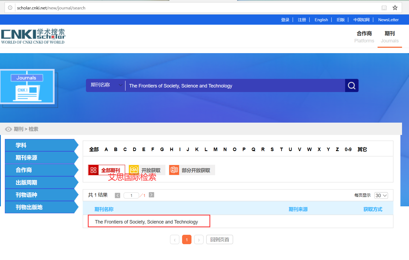409x260 pixels.
Task: Switch language to English
Action: tap(321, 20)
